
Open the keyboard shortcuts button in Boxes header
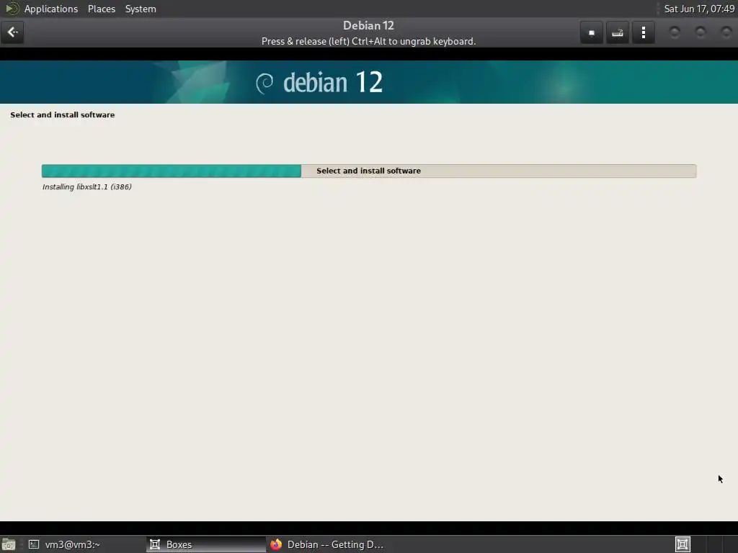click(x=617, y=32)
